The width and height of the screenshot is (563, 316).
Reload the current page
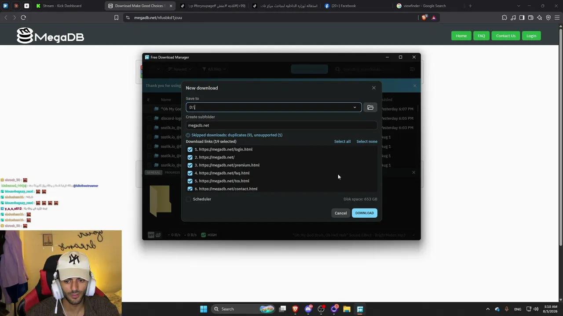[x=23, y=18]
